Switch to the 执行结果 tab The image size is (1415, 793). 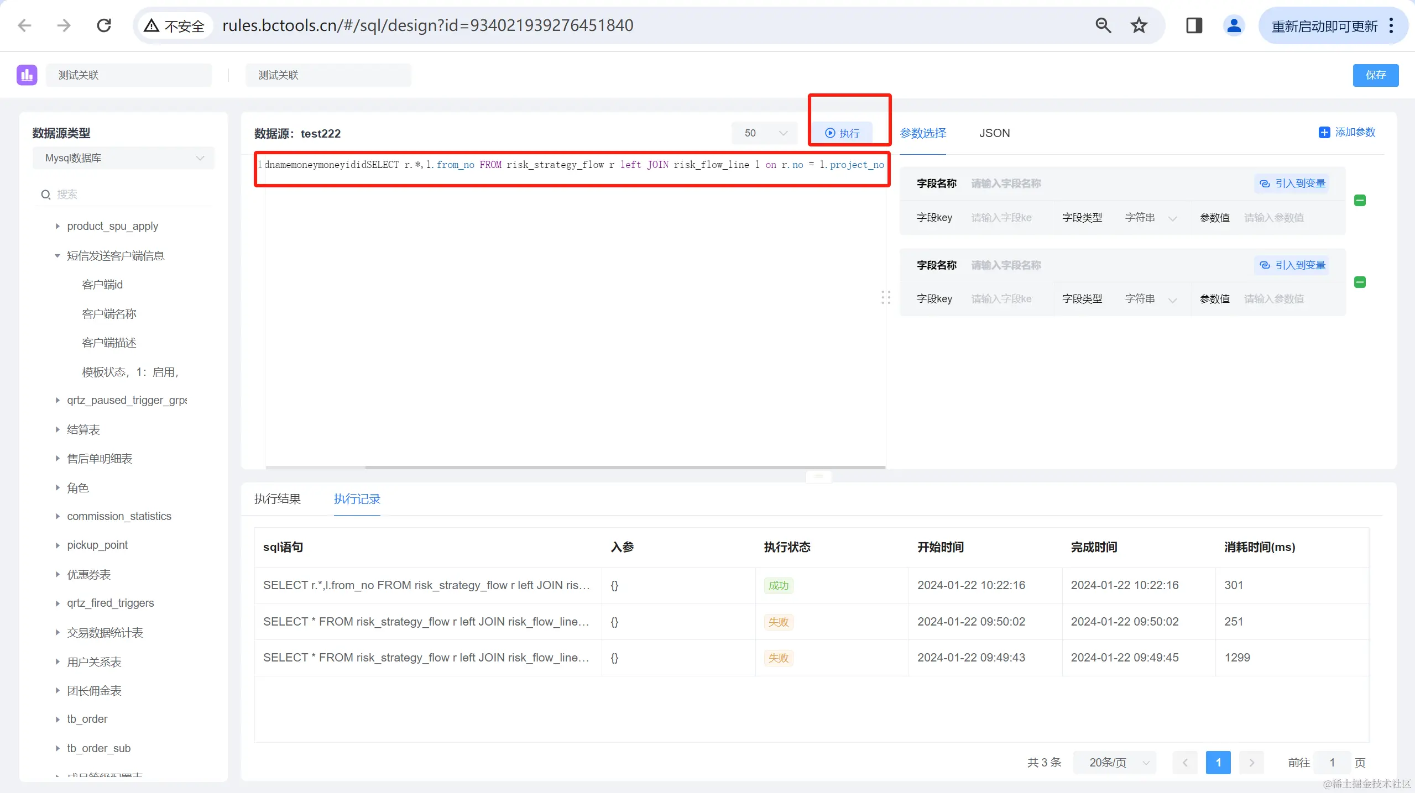click(277, 499)
